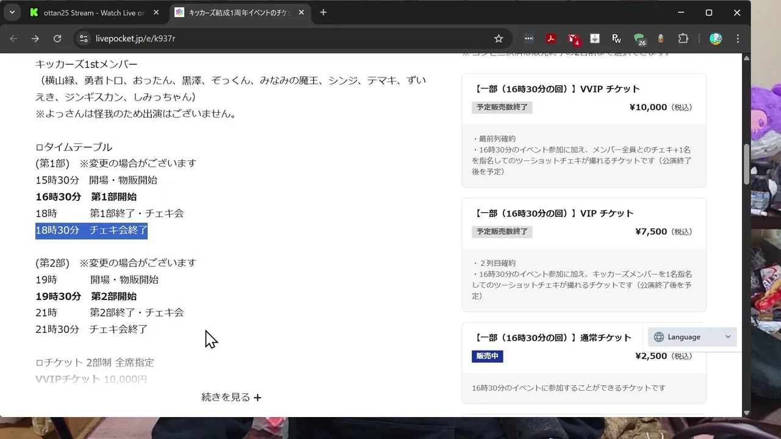This screenshot has height=439, width=781.
Task: Close the ottan25 Stream tab
Action: click(x=157, y=12)
